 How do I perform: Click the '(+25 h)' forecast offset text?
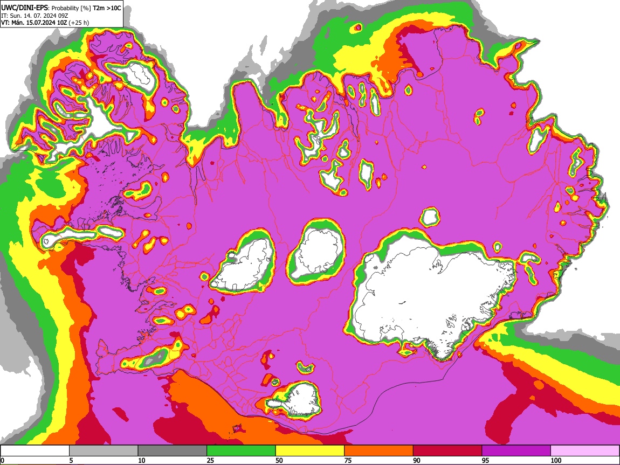pos(79,23)
